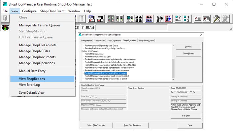Viewport: 233px width, 131px height.
Task: Open the File menu
Action: click(x=5, y=11)
